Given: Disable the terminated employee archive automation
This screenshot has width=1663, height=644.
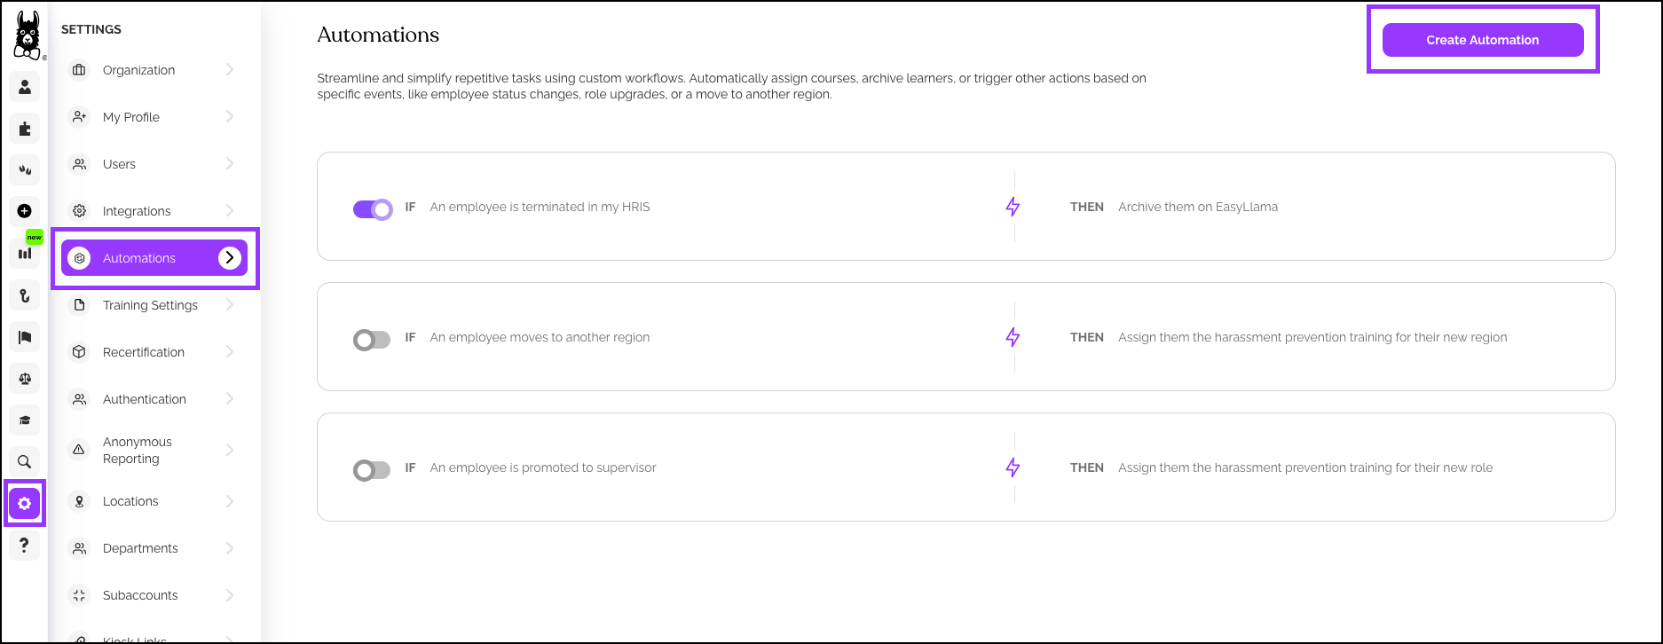Looking at the screenshot, I should click(x=373, y=209).
